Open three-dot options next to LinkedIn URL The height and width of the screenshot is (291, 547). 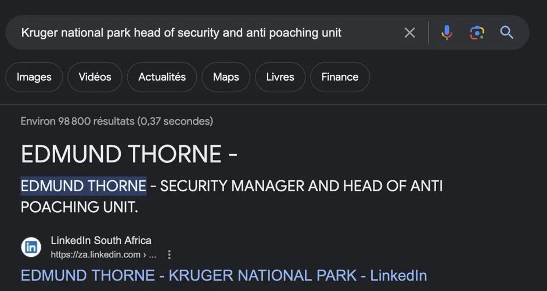point(169,255)
